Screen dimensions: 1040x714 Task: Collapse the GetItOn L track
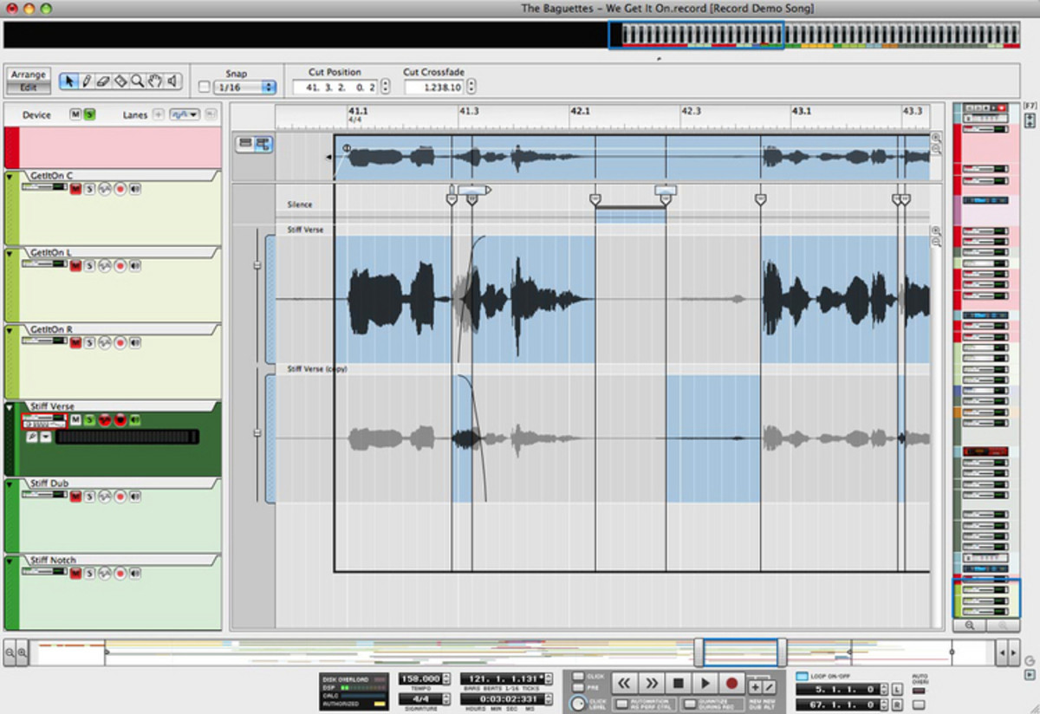(x=10, y=253)
